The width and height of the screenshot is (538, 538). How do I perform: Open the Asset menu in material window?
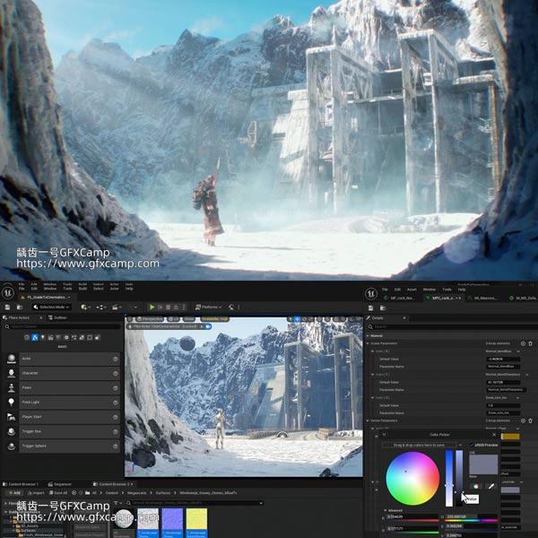pyautogui.click(x=412, y=290)
